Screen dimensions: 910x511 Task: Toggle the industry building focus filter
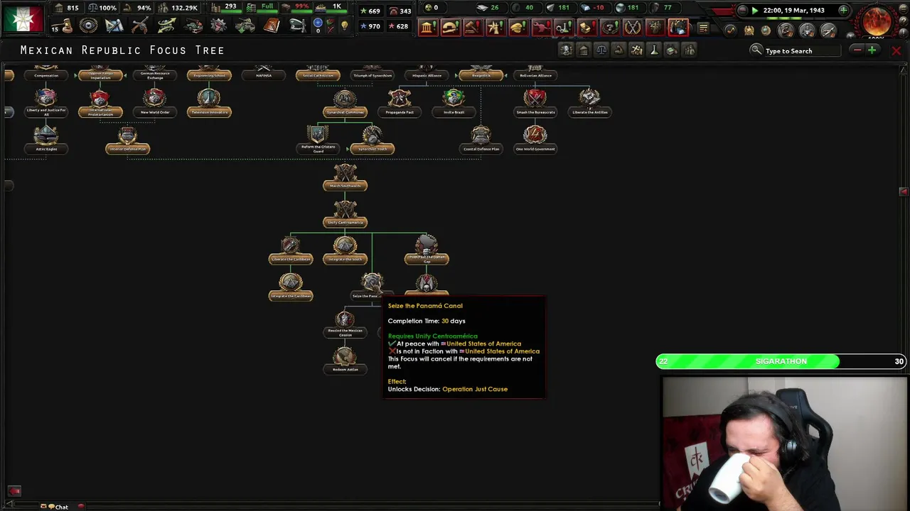(584, 50)
